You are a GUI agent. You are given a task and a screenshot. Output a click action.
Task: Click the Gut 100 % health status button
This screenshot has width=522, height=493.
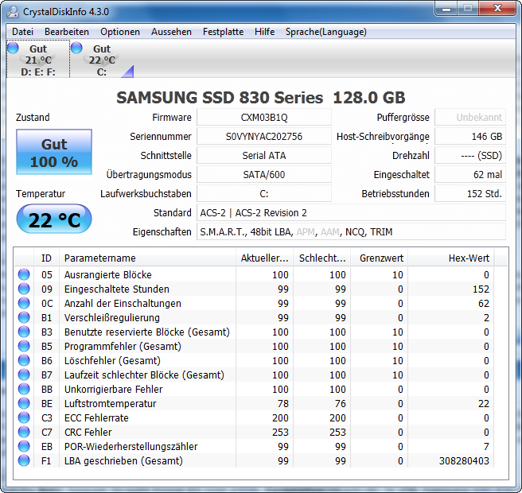pyautogui.click(x=54, y=152)
